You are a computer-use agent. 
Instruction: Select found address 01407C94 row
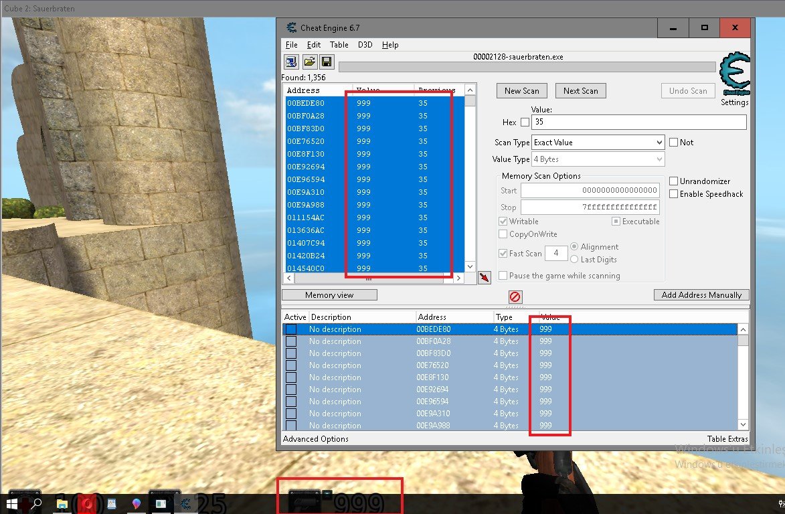click(375, 243)
